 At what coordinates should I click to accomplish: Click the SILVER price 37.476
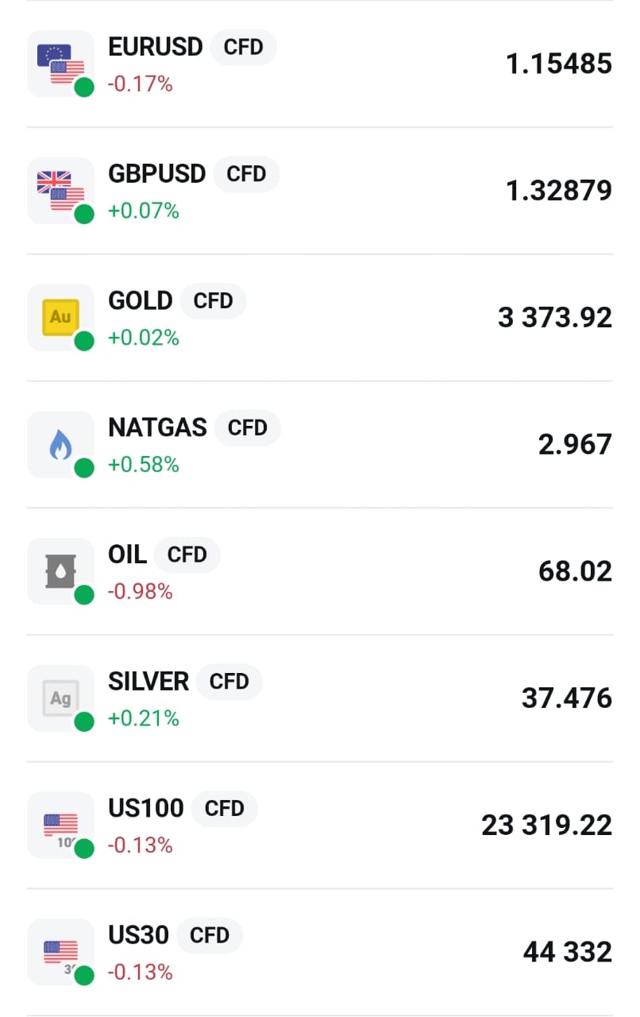(x=566, y=698)
